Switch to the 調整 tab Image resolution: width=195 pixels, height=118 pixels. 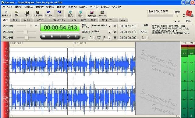[83, 20]
